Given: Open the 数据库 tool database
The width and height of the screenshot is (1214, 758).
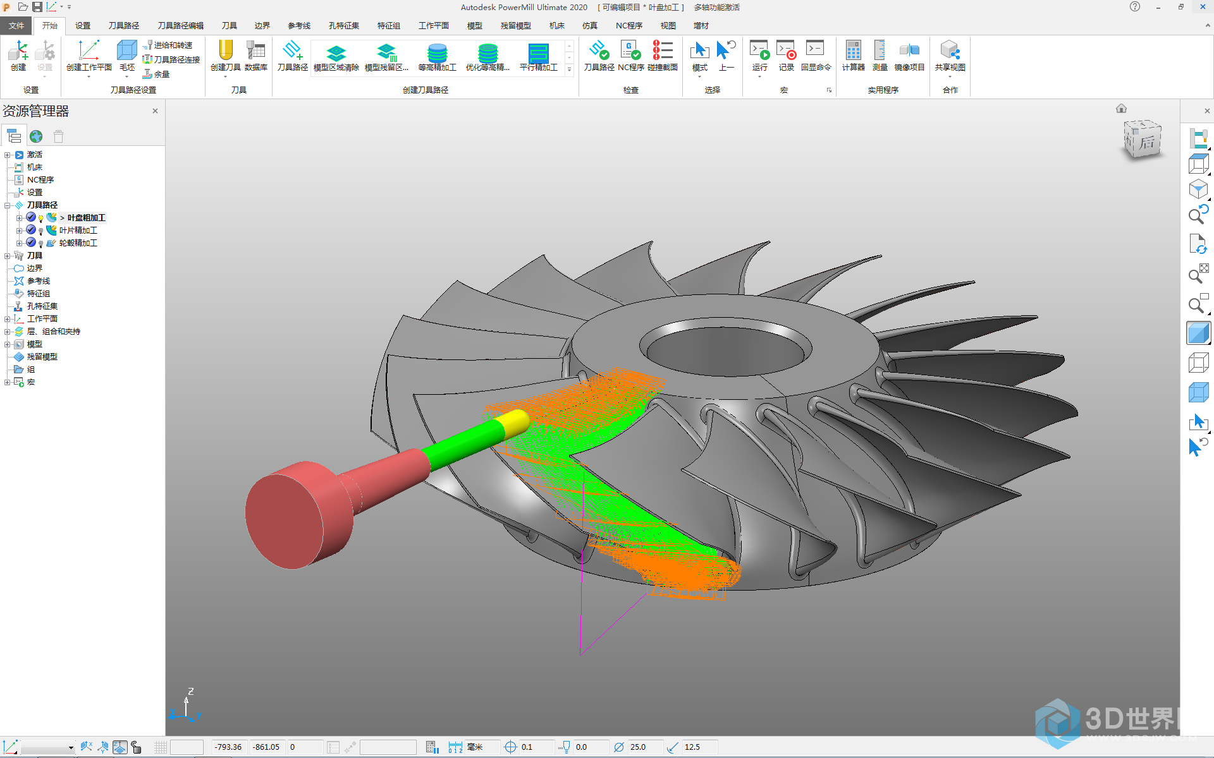Looking at the screenshot, I should [255, 51].
